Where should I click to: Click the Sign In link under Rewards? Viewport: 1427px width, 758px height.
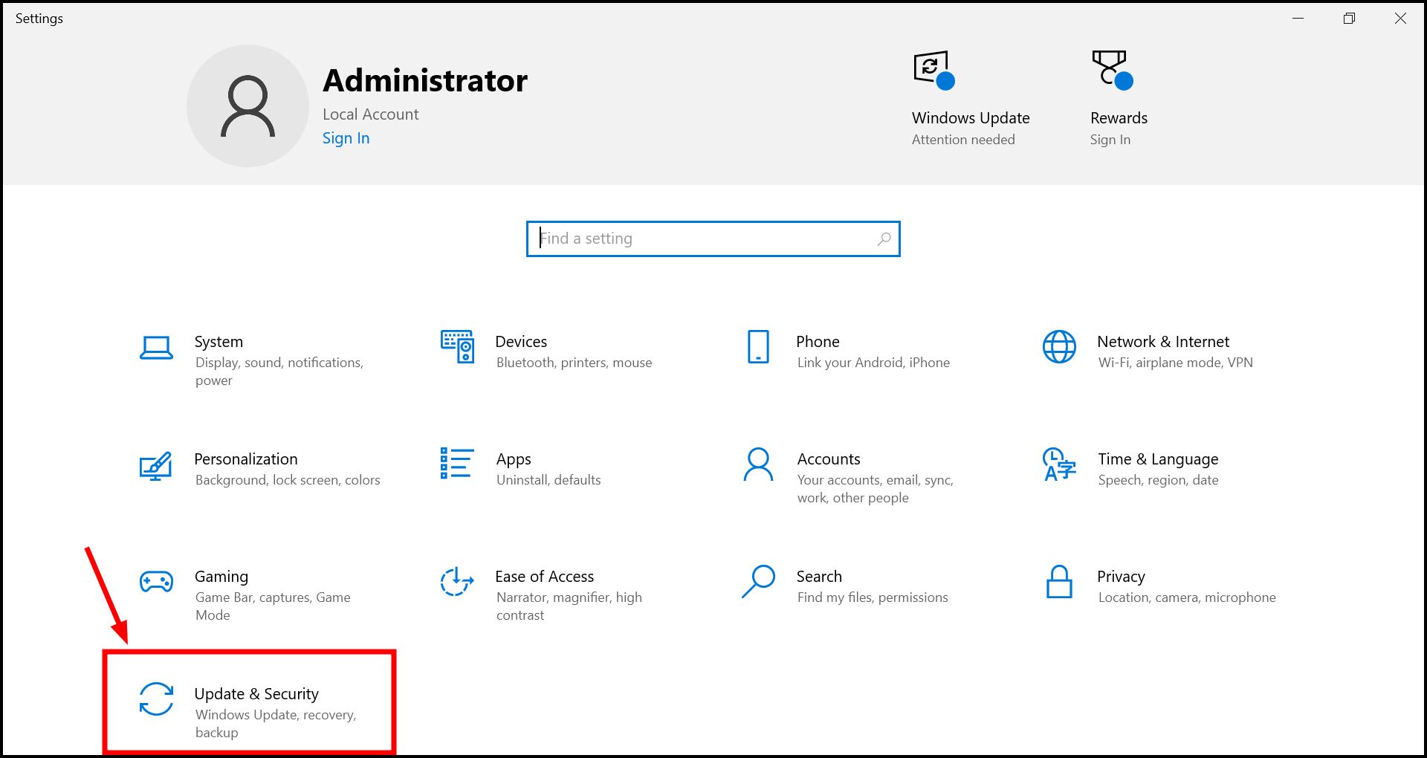pyautogui.click(x=1110, y=139)
